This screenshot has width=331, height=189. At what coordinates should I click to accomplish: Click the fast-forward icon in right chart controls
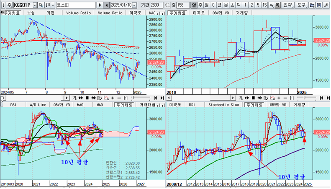click(259, 98)
